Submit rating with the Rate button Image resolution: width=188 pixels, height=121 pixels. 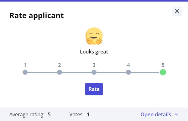pos(94,89)
